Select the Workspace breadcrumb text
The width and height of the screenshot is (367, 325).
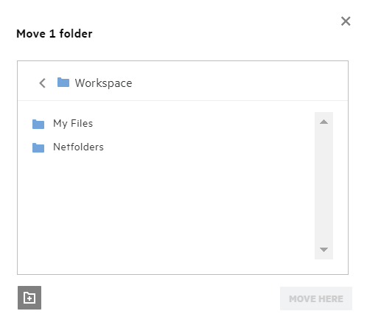click(x=103, y=83)
